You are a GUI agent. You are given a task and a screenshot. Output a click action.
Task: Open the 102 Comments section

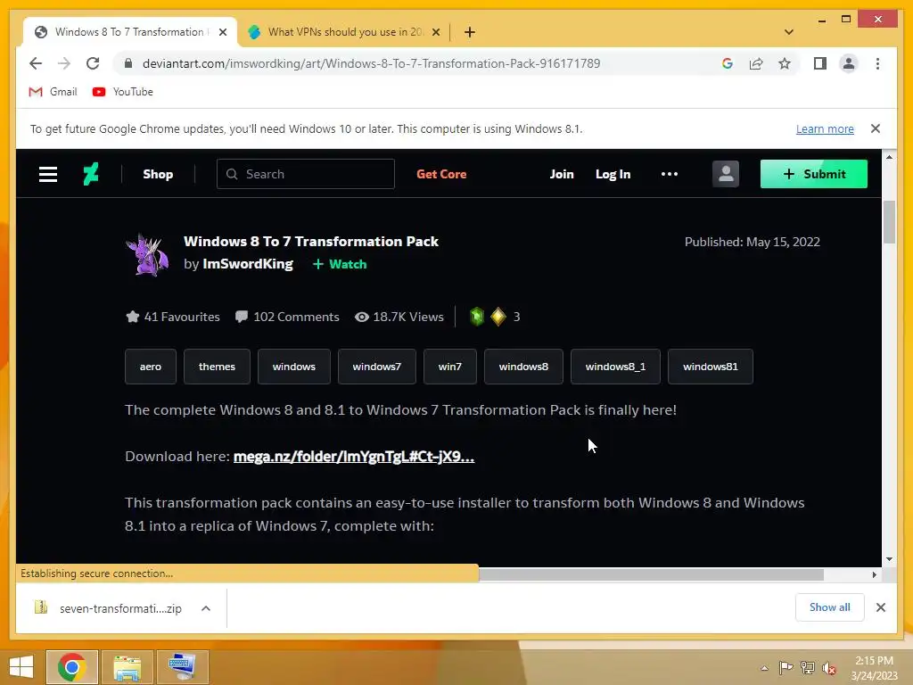coord(287,317)
